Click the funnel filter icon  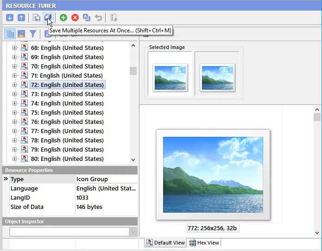(x=33, y=34)
